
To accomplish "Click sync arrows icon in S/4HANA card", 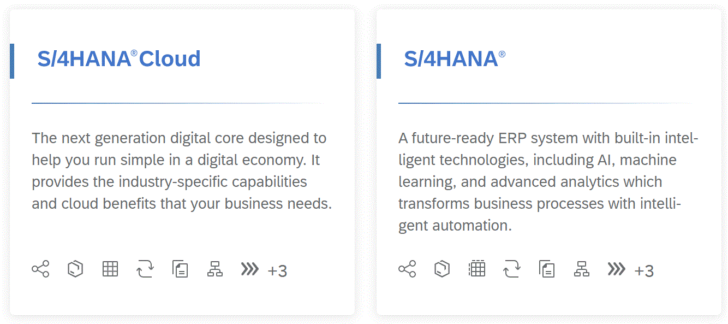I will click(x=512, y=269).
